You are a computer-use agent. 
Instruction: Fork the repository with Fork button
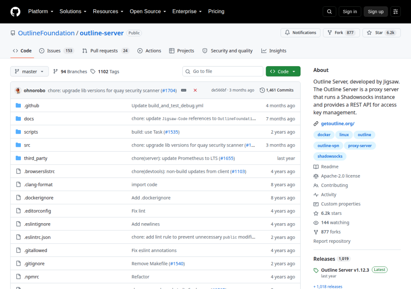(341, 33)
